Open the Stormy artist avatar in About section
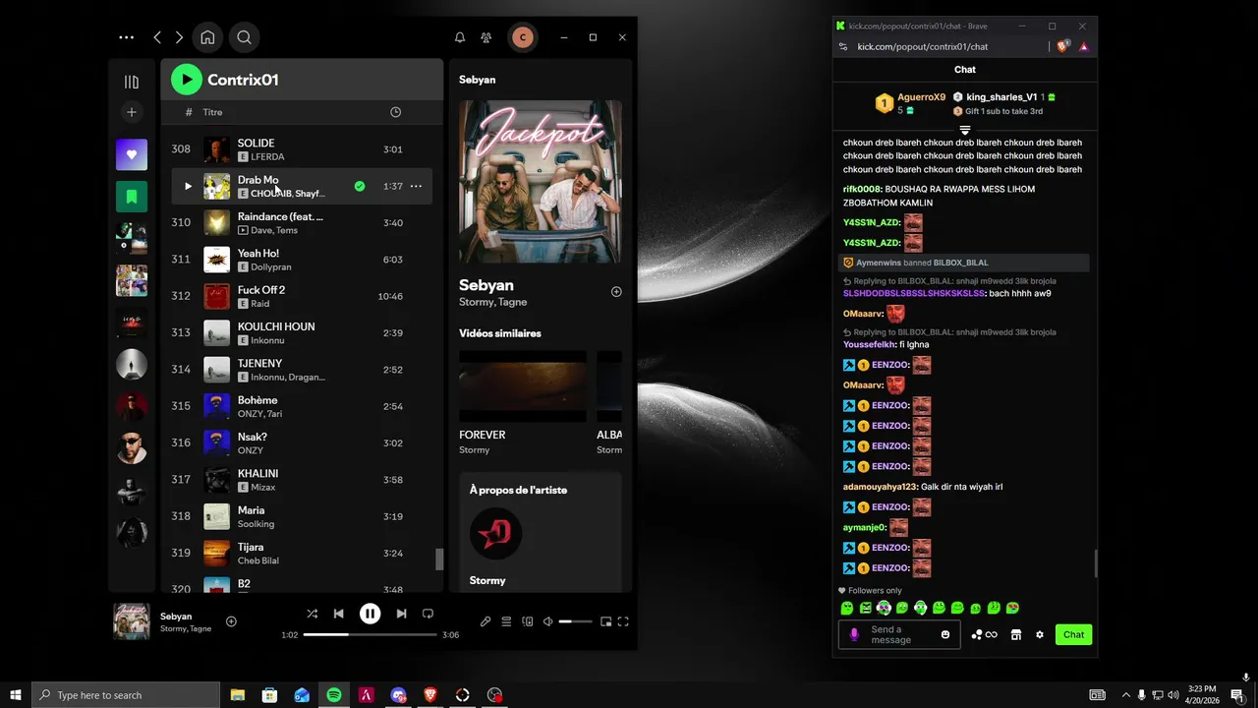 495,534
